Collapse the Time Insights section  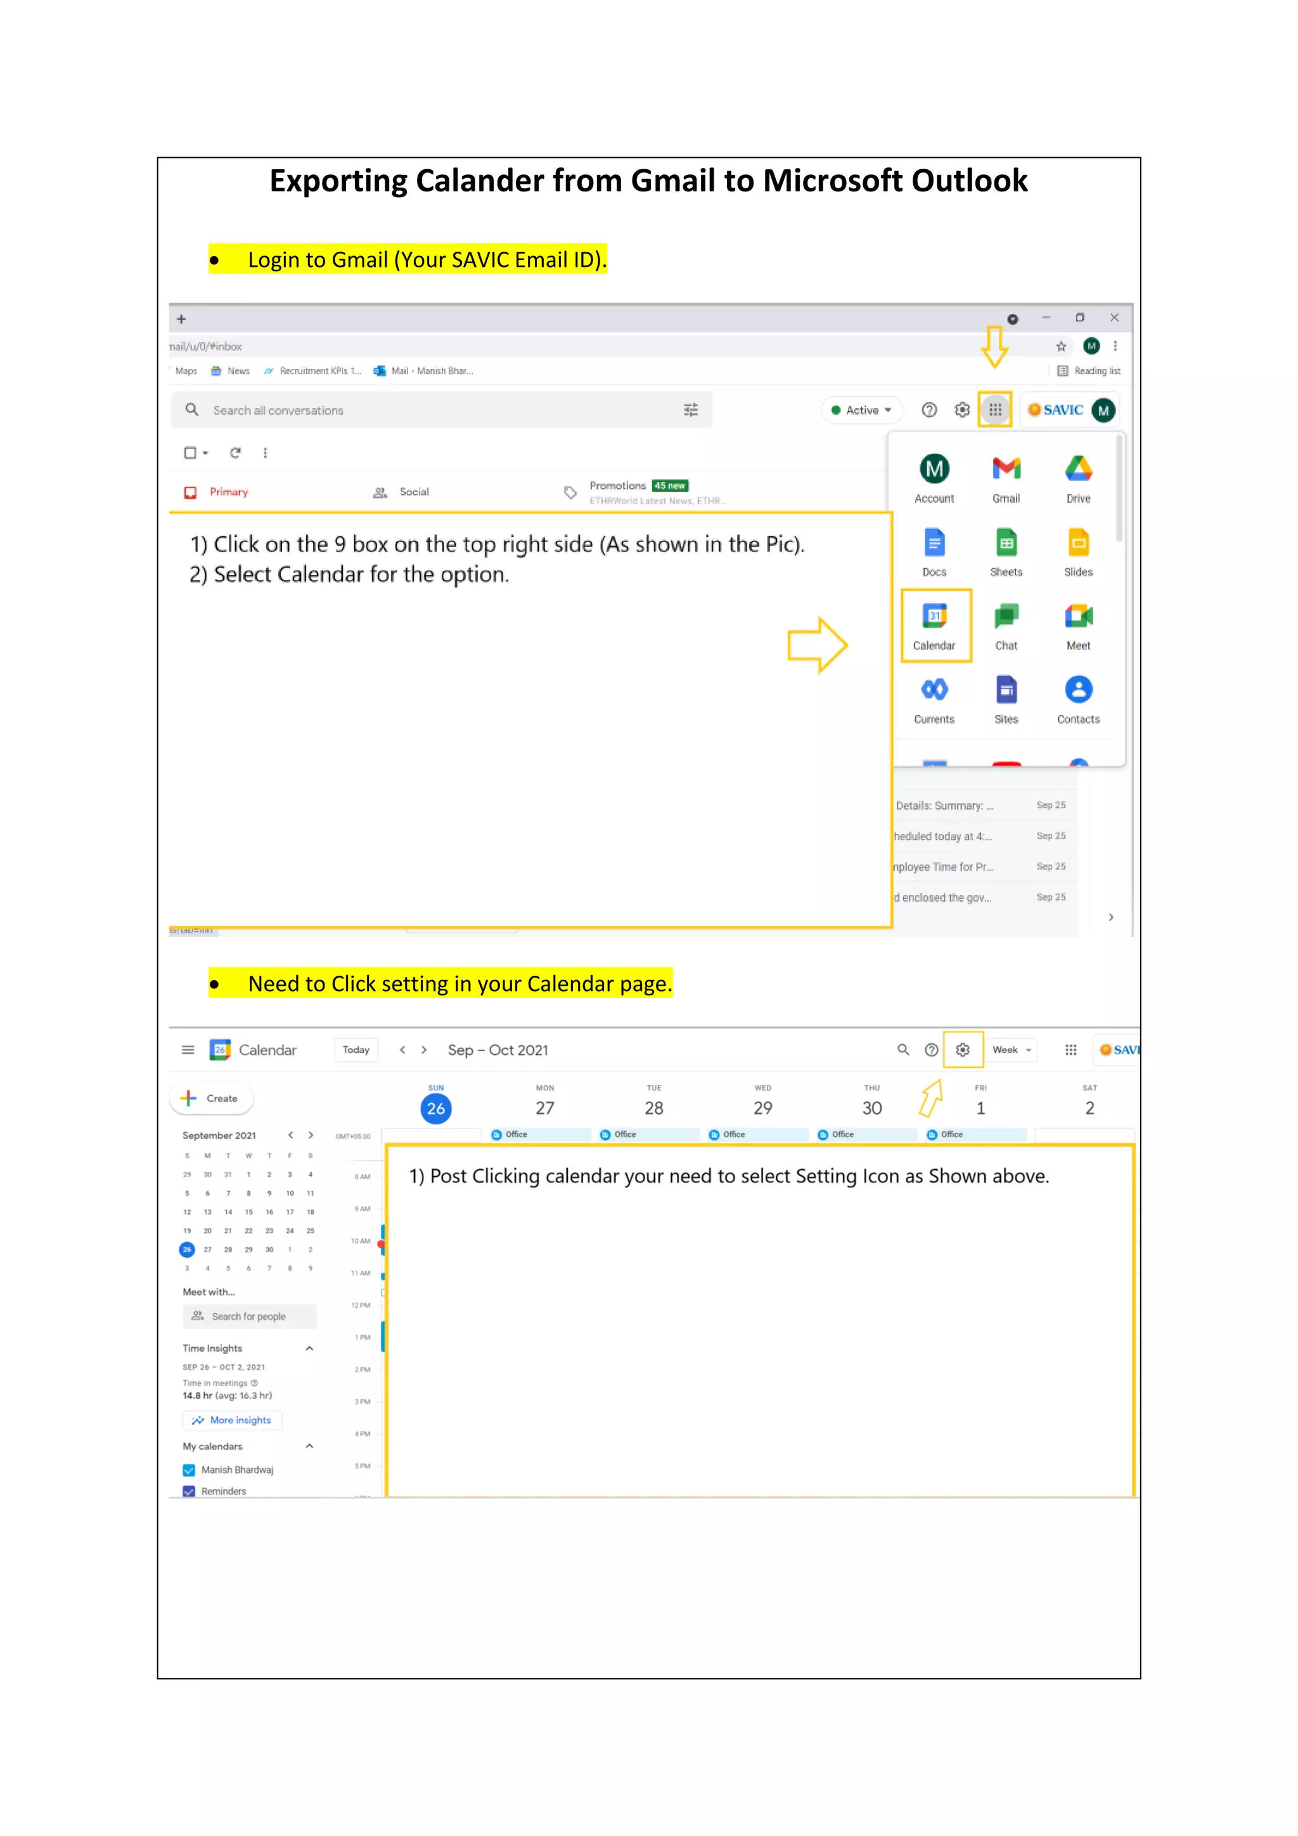(309, 1348)
